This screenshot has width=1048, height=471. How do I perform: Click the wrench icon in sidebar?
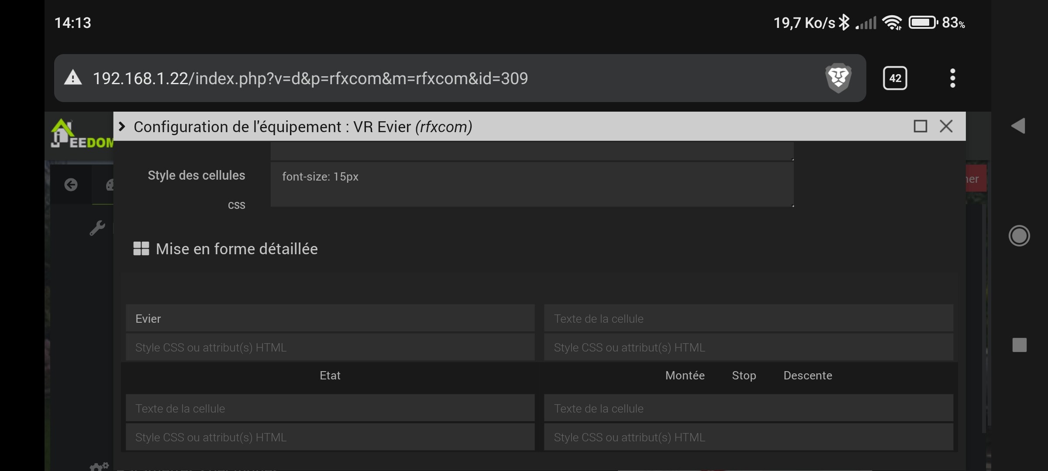[x=97, y=228]
